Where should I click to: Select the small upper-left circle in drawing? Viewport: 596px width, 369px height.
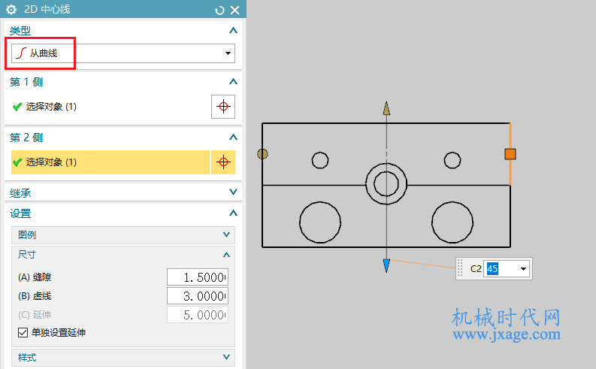click(320, 160)
